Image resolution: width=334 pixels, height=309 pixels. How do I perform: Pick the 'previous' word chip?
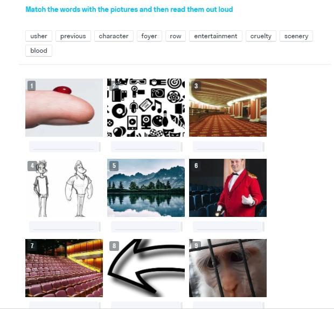click(73, 36)
